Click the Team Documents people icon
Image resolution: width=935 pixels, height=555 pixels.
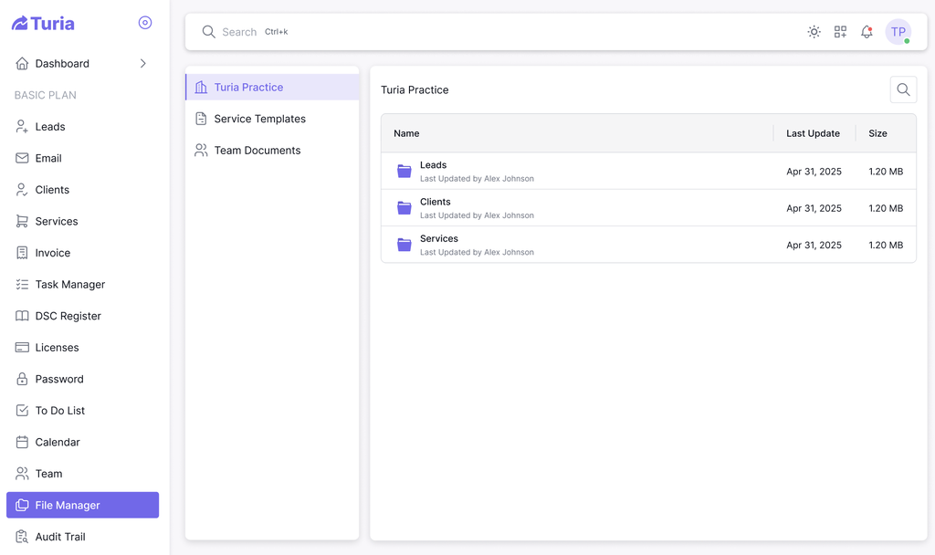pos(201,151)
